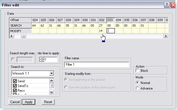Close the Filter edit dialog
This screenshot has height=110, width=177.
tap(173, 5)
